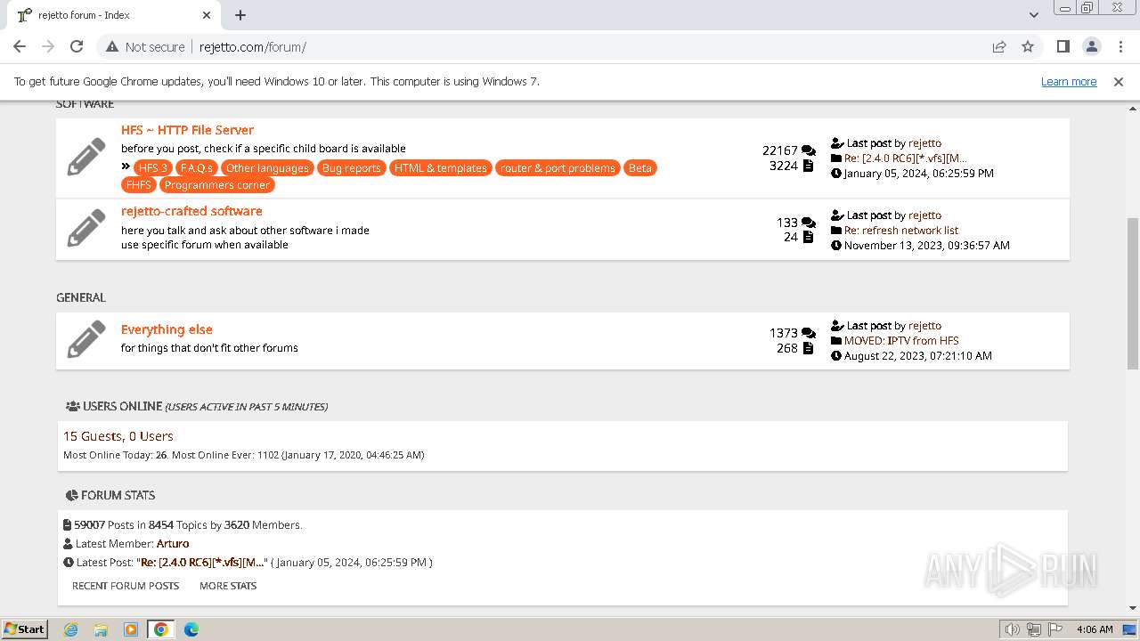Open Chrome three-dot menu

(x=1120, y=46)
